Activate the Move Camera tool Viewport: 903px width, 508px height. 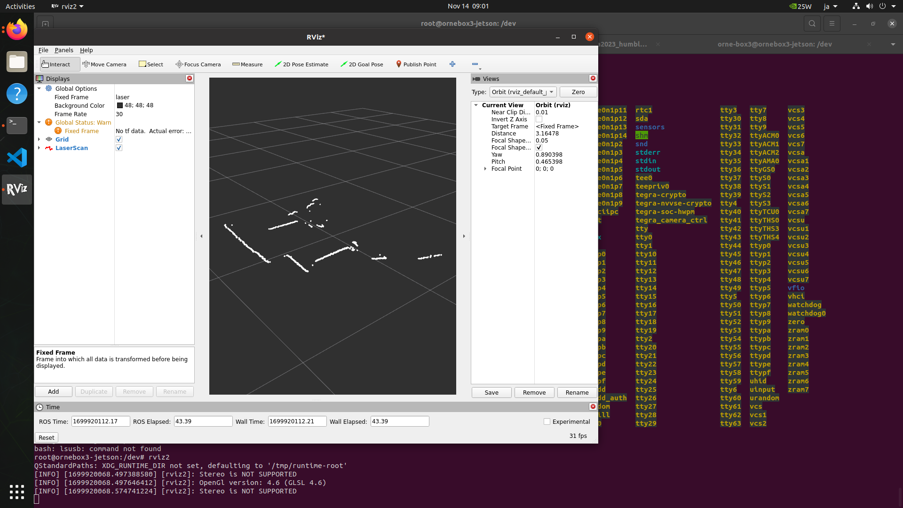pyautogui.click(x=104, y=64)
